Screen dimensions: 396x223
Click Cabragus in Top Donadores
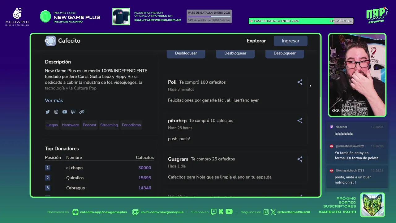(x=75, y=188)
